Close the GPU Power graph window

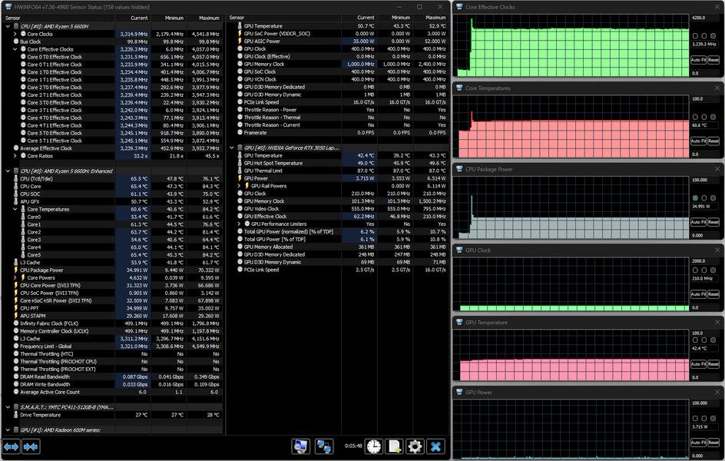717,392
